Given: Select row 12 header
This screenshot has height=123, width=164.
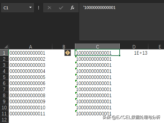Looking at the screenshot, I should point(4,119).
